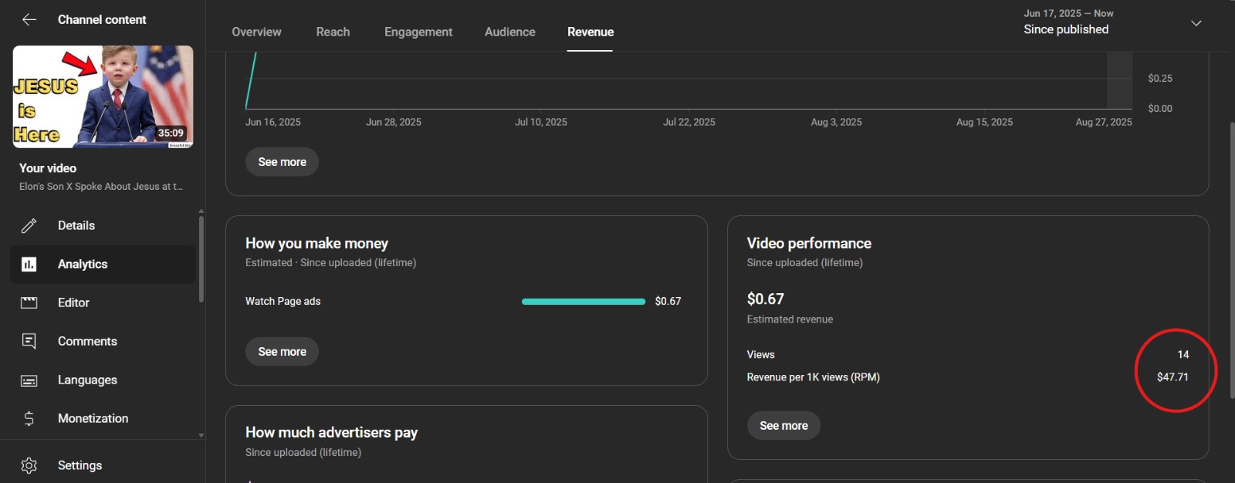Open Comments in the sidebar
This screenshot has width=1235, height=483.
coord(103,341)
